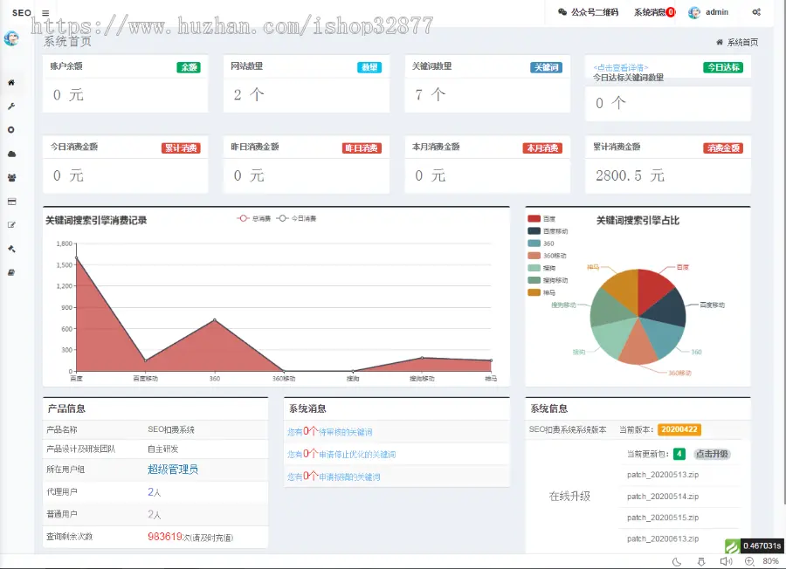Open the wrench settings icon in sidebar

coord(11,106)
